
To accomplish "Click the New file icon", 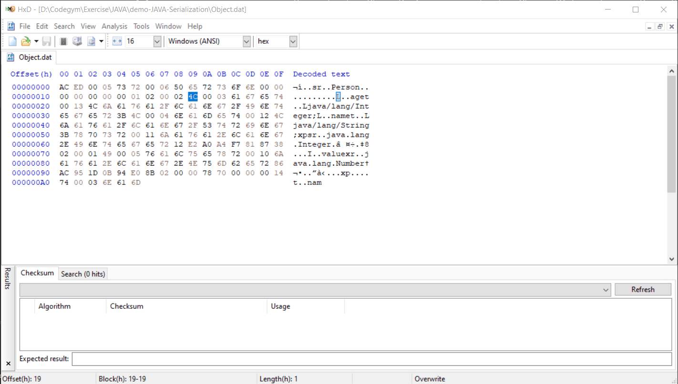I will [12, 41].
